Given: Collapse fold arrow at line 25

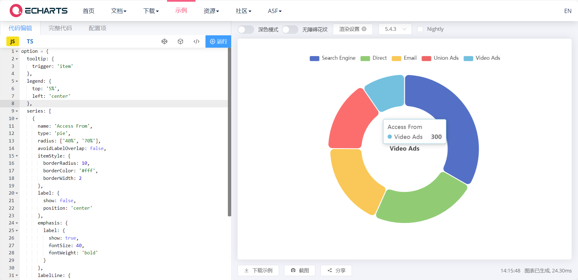Looking at the screenshot, I should (x=17, y=231).
